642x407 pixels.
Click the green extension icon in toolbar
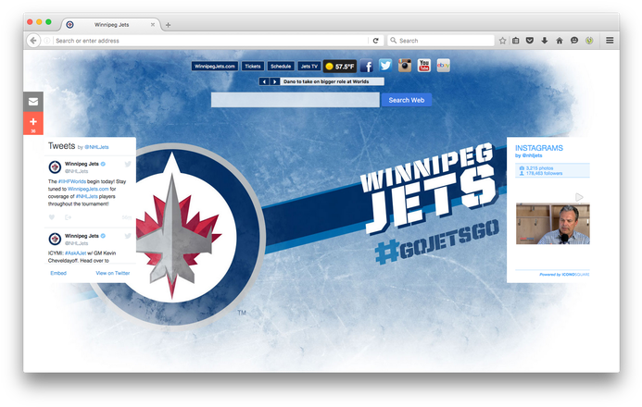(x=589, y=41)
